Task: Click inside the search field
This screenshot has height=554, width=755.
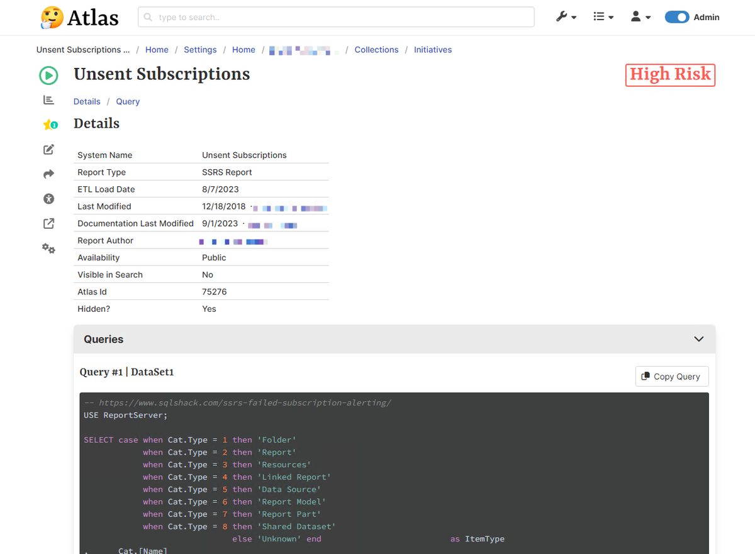Action: point(335,17)
